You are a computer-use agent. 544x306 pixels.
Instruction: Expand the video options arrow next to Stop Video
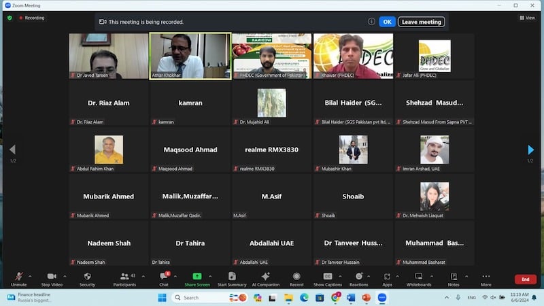point(65,276)
